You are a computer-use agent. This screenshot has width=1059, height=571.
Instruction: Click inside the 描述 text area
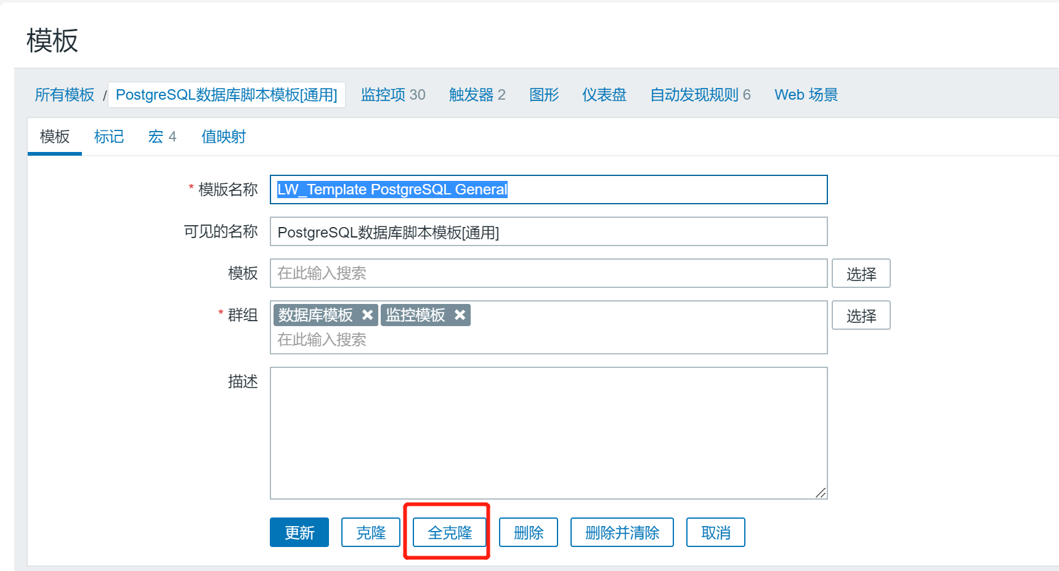(548, 433)
